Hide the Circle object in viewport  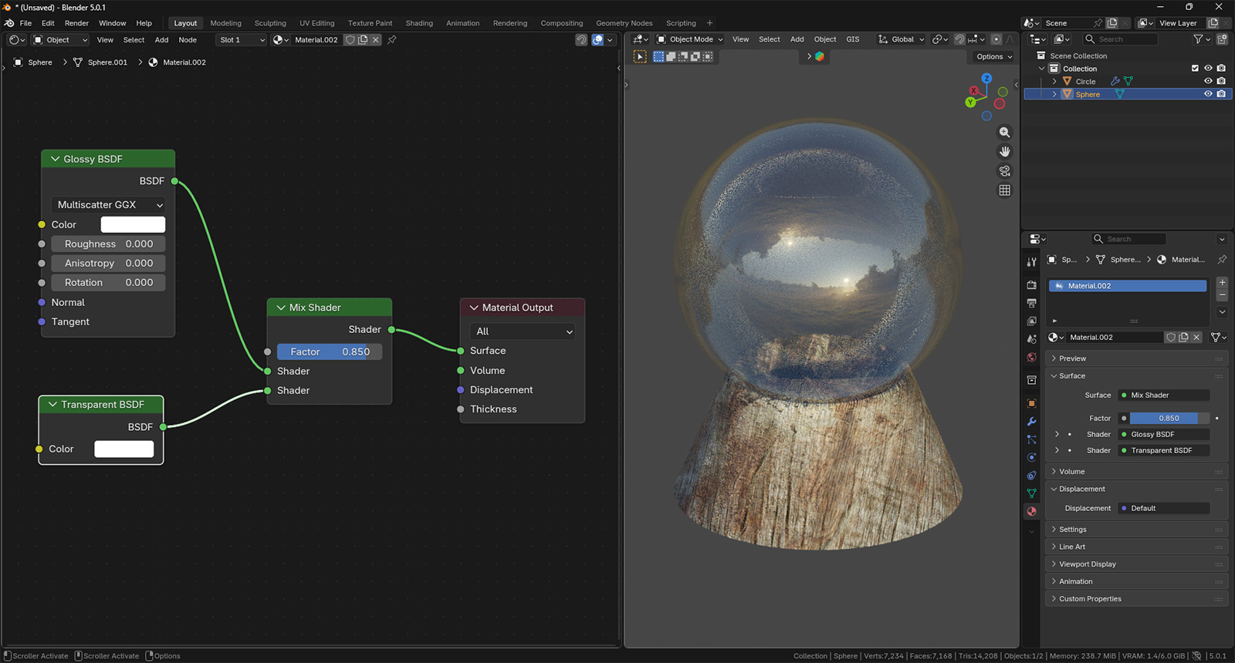[x=1208, y=81]
